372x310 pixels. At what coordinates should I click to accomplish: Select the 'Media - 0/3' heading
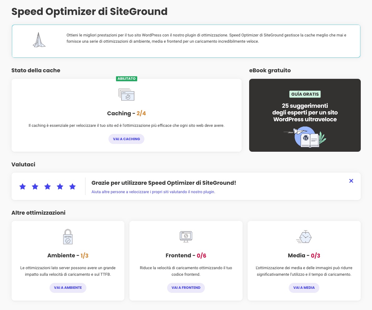(x=304, y=255)
